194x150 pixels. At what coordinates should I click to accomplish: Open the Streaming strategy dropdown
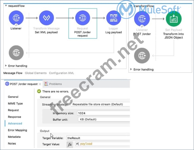[100, 104]
